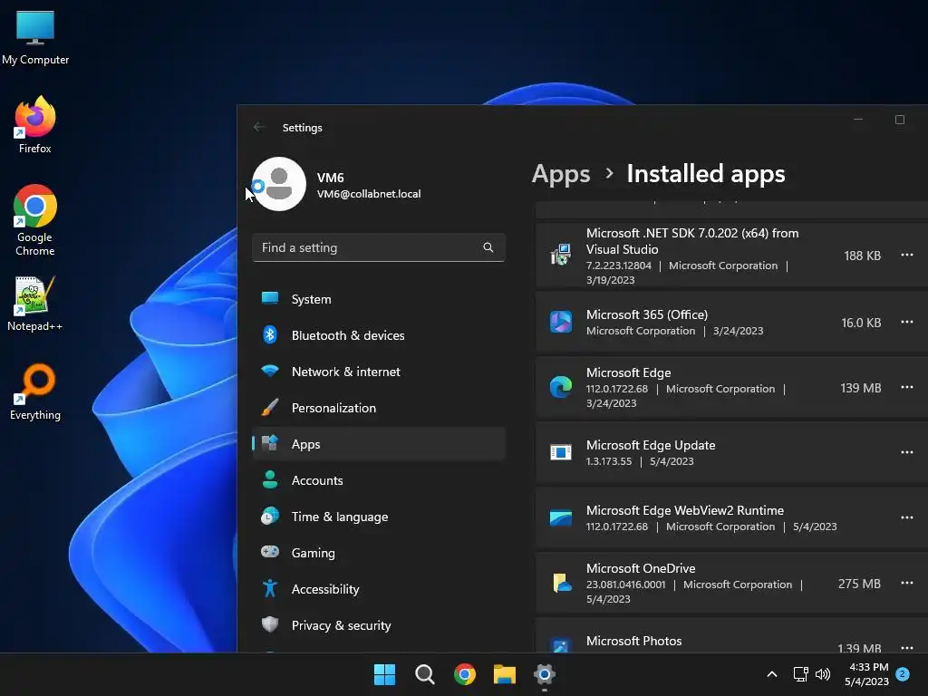Click the Accounts person icon

tap(270, 479)
